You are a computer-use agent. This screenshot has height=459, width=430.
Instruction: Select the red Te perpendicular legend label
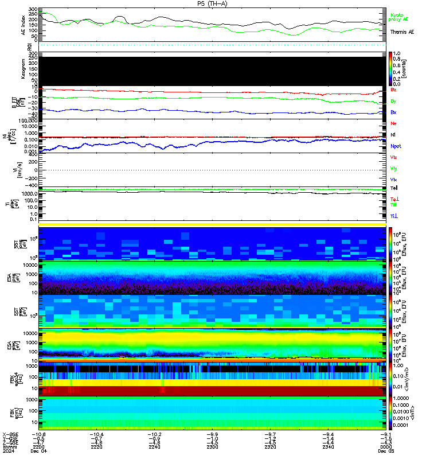coord(394,199)
